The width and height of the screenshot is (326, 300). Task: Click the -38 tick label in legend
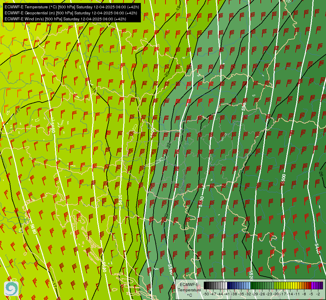pos(234,294)
